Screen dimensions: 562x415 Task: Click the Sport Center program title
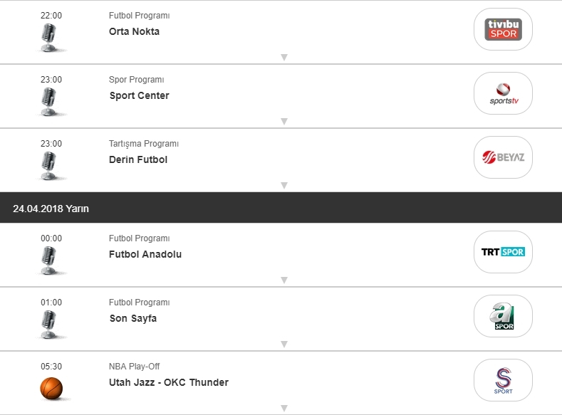139,95
